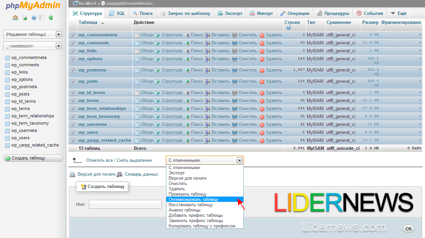
Task: Click Создать таблицу button in the sidebar
Action: (x=33, y=158)
